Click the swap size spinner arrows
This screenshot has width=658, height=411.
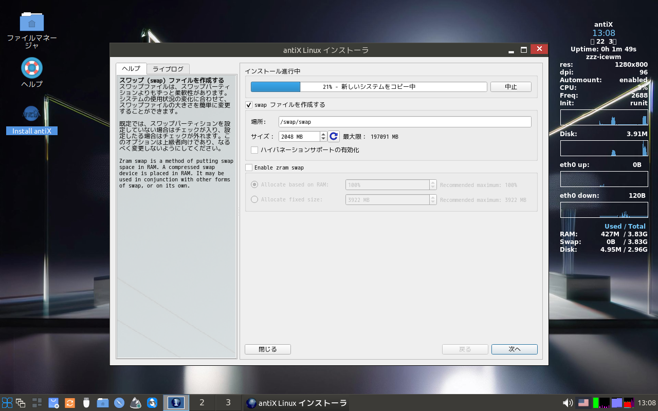[x=323, y=136]
